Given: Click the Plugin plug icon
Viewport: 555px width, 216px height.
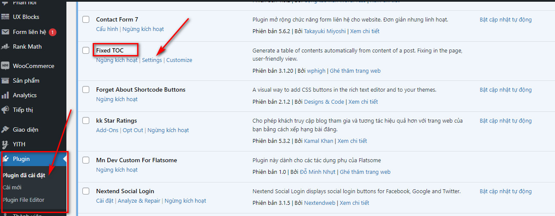Looking at the screenshot, I should [x=5, y=159].
